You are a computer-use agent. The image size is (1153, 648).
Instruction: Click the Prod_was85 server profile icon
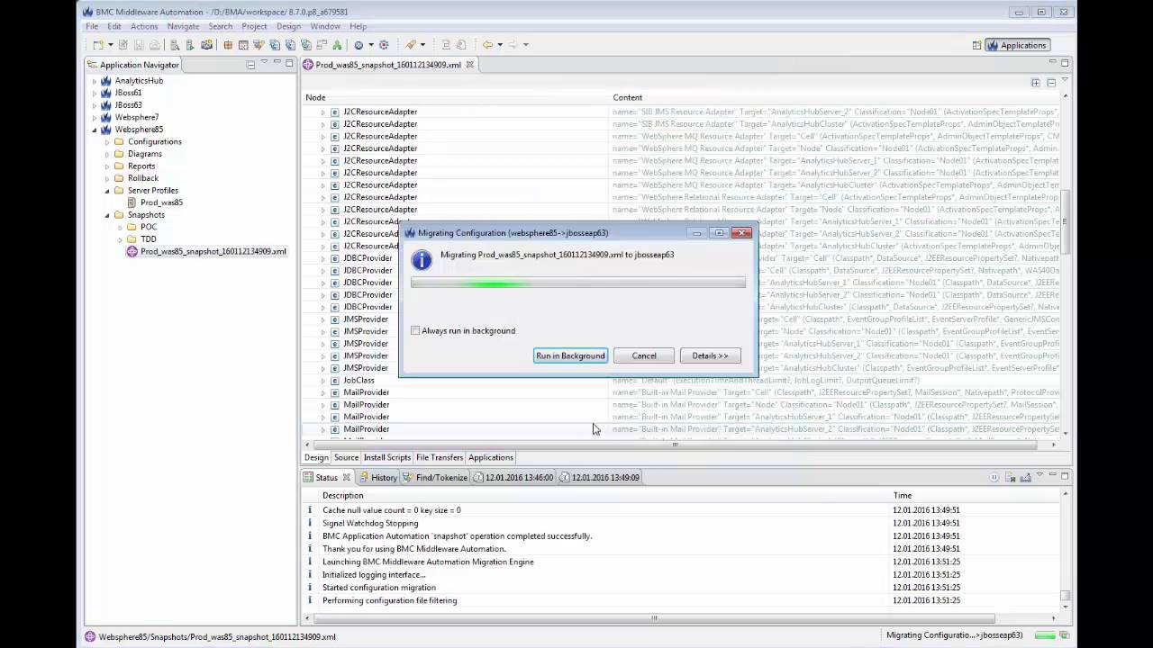point(132,202)
